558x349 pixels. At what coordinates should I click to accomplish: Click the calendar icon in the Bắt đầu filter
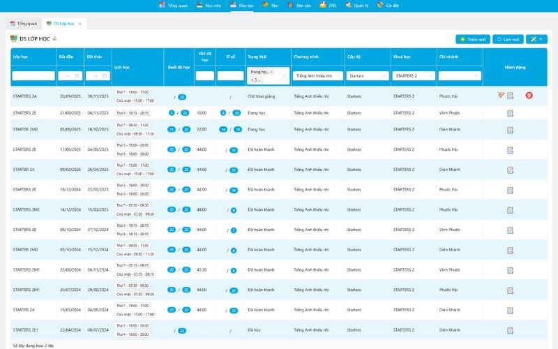pyautogui.click(x=77, y=76)
